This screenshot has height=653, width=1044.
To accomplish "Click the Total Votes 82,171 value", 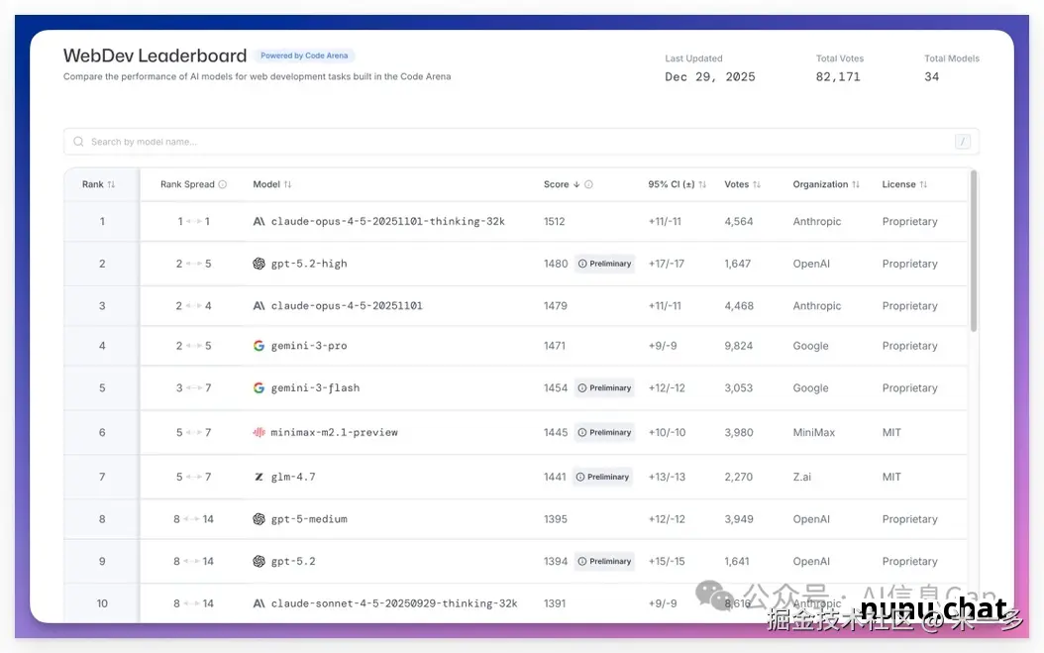I will [838, 76].
